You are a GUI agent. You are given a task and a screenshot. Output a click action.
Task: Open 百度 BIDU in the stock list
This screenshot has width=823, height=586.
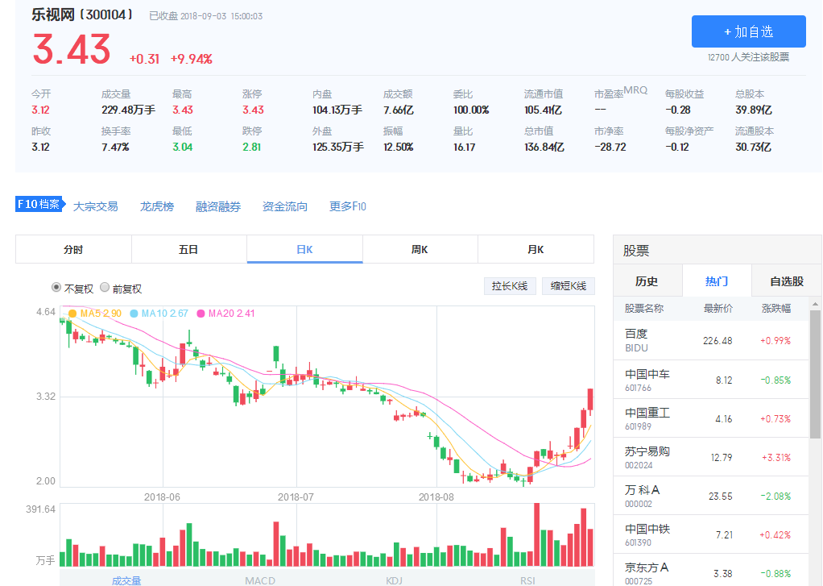pos(711,341)
